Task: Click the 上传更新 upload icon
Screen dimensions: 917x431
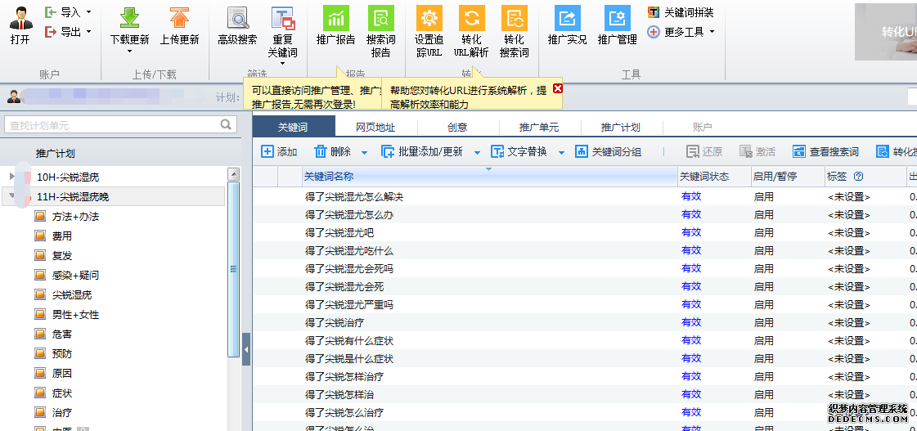Action: click(x=179, y=19)
